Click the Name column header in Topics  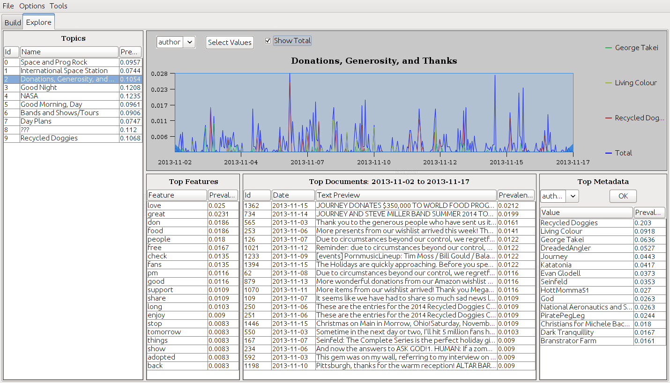(x=68, y=52)
